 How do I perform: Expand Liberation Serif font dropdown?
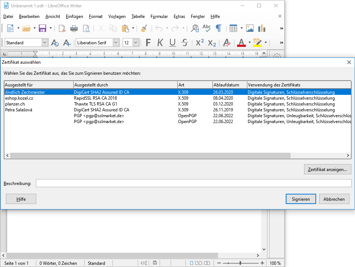[116, 42]
